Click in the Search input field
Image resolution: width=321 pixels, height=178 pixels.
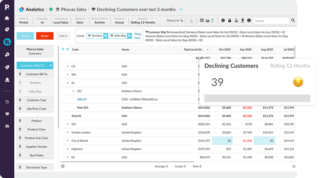271,20
